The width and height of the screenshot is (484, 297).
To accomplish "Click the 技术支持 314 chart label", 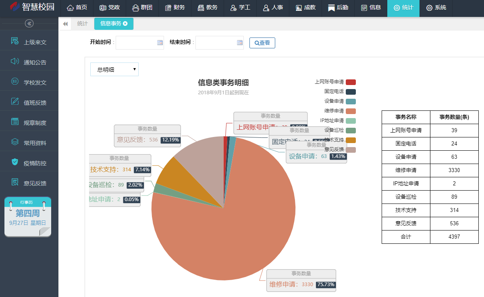I will 120,165.
